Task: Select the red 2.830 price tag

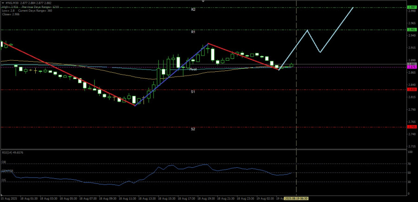Action: 412,89
